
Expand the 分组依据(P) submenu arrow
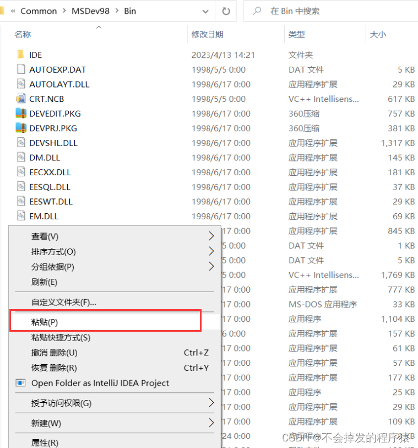[x=211, y=266]
